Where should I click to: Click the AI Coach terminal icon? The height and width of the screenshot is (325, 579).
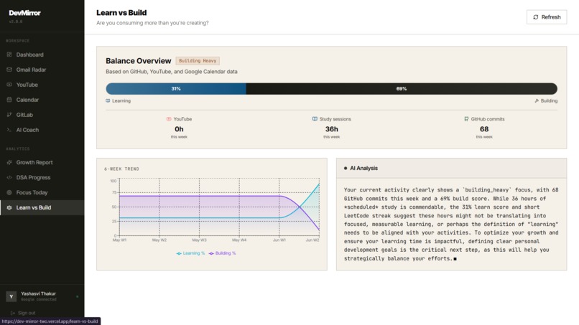9,130
